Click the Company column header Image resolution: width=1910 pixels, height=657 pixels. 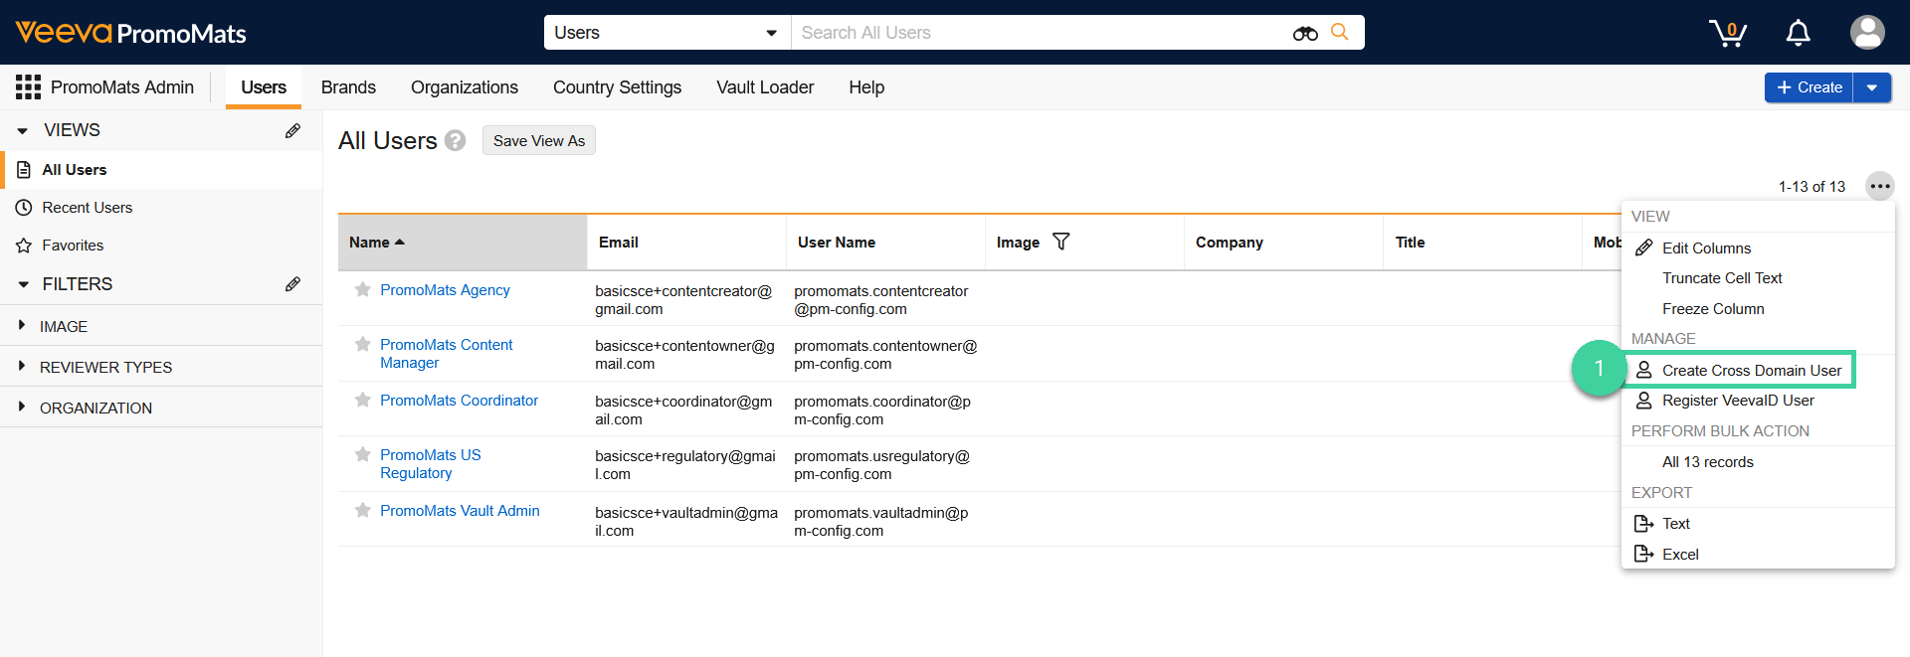1283,242
